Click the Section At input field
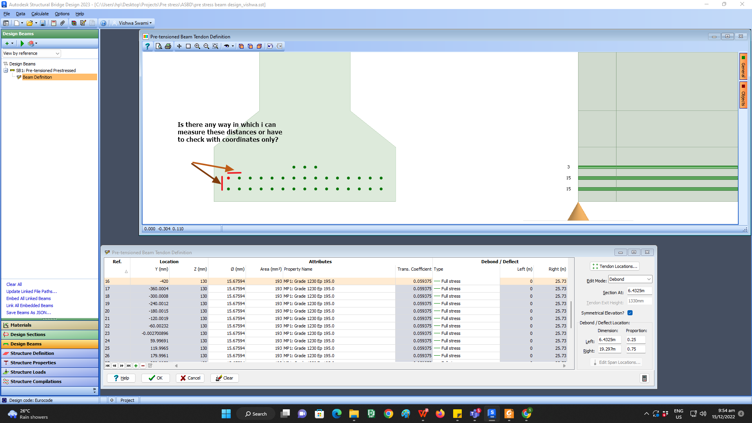The height and width of the screenshot is (423, 752). (639, 291)
